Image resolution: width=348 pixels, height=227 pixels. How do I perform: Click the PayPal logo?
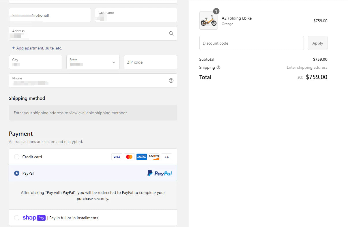(160, 173)
